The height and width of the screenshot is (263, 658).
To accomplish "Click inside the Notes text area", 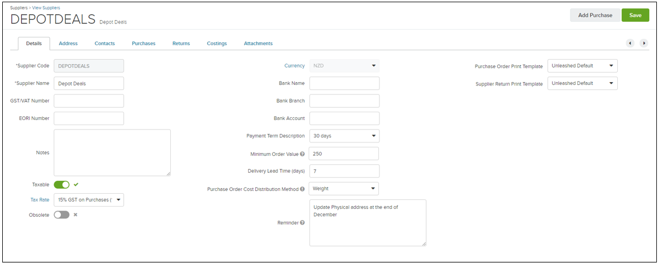I will tap(112, 152).
